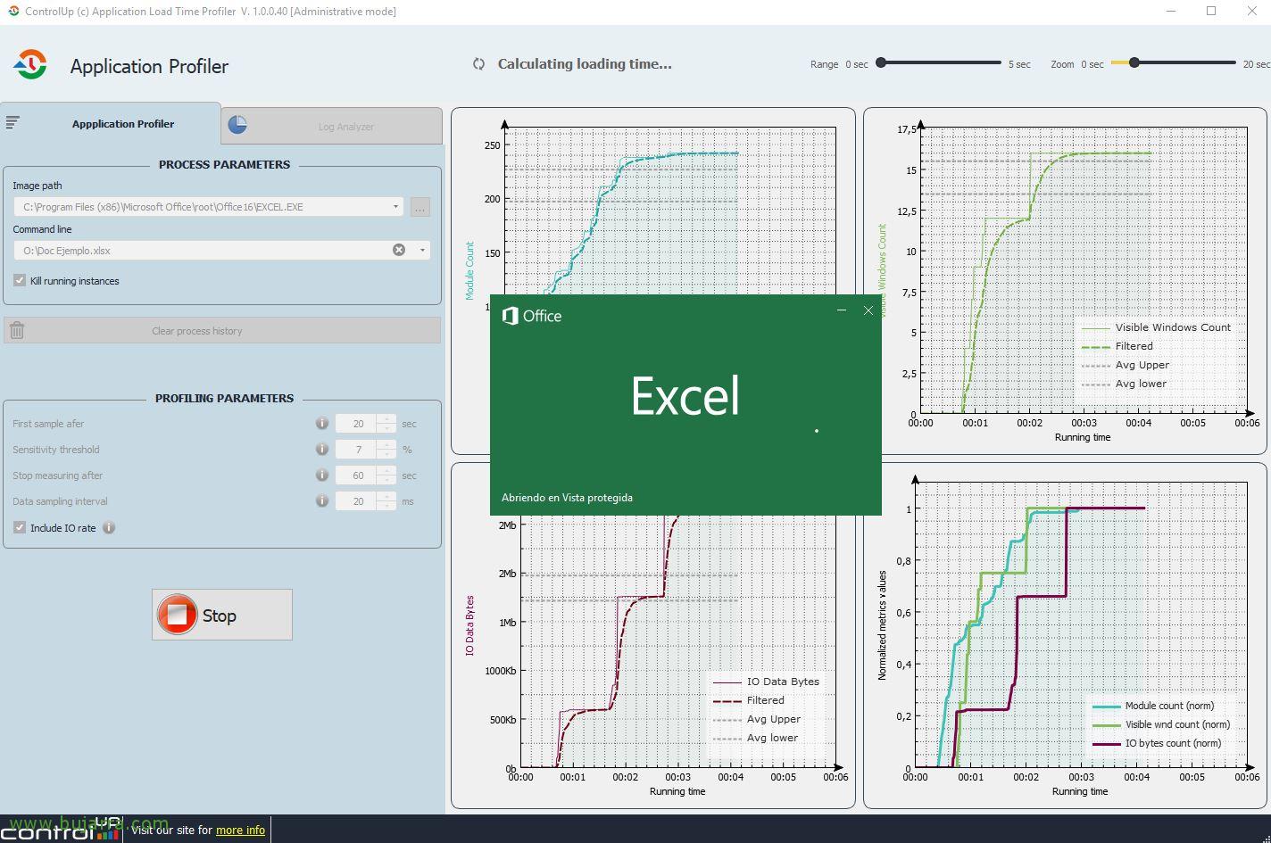This screenshot has height=843, width=1271.
Task: Open the Command line dropdown arrow
Action: [422, 251]
